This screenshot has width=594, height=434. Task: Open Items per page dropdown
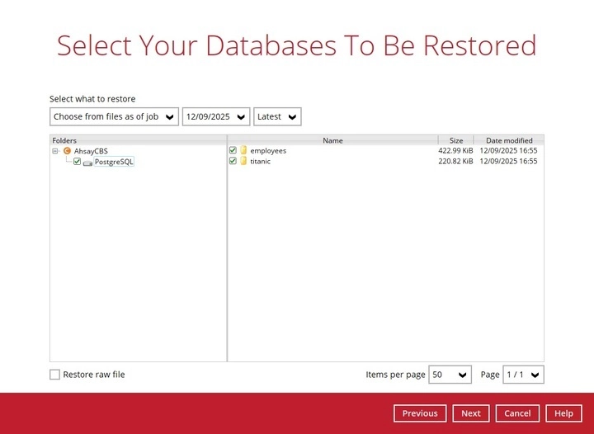pyautogui.click(x=450, y=375)
